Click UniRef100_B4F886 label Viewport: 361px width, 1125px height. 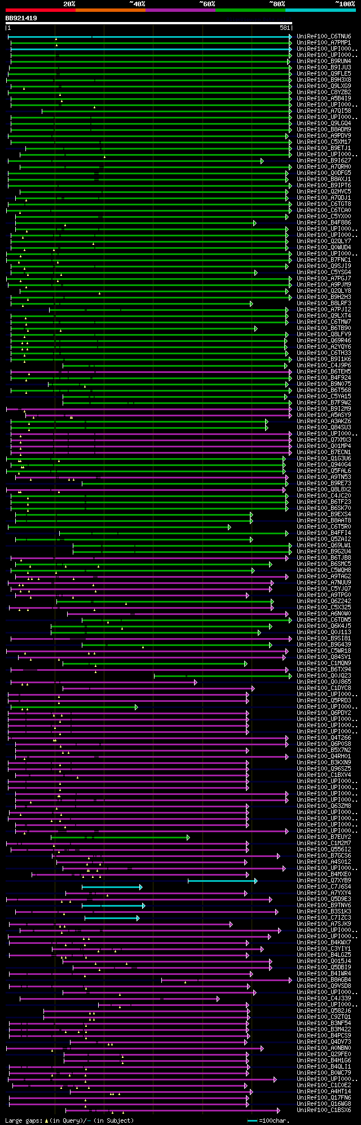click(x=324, y=223)
